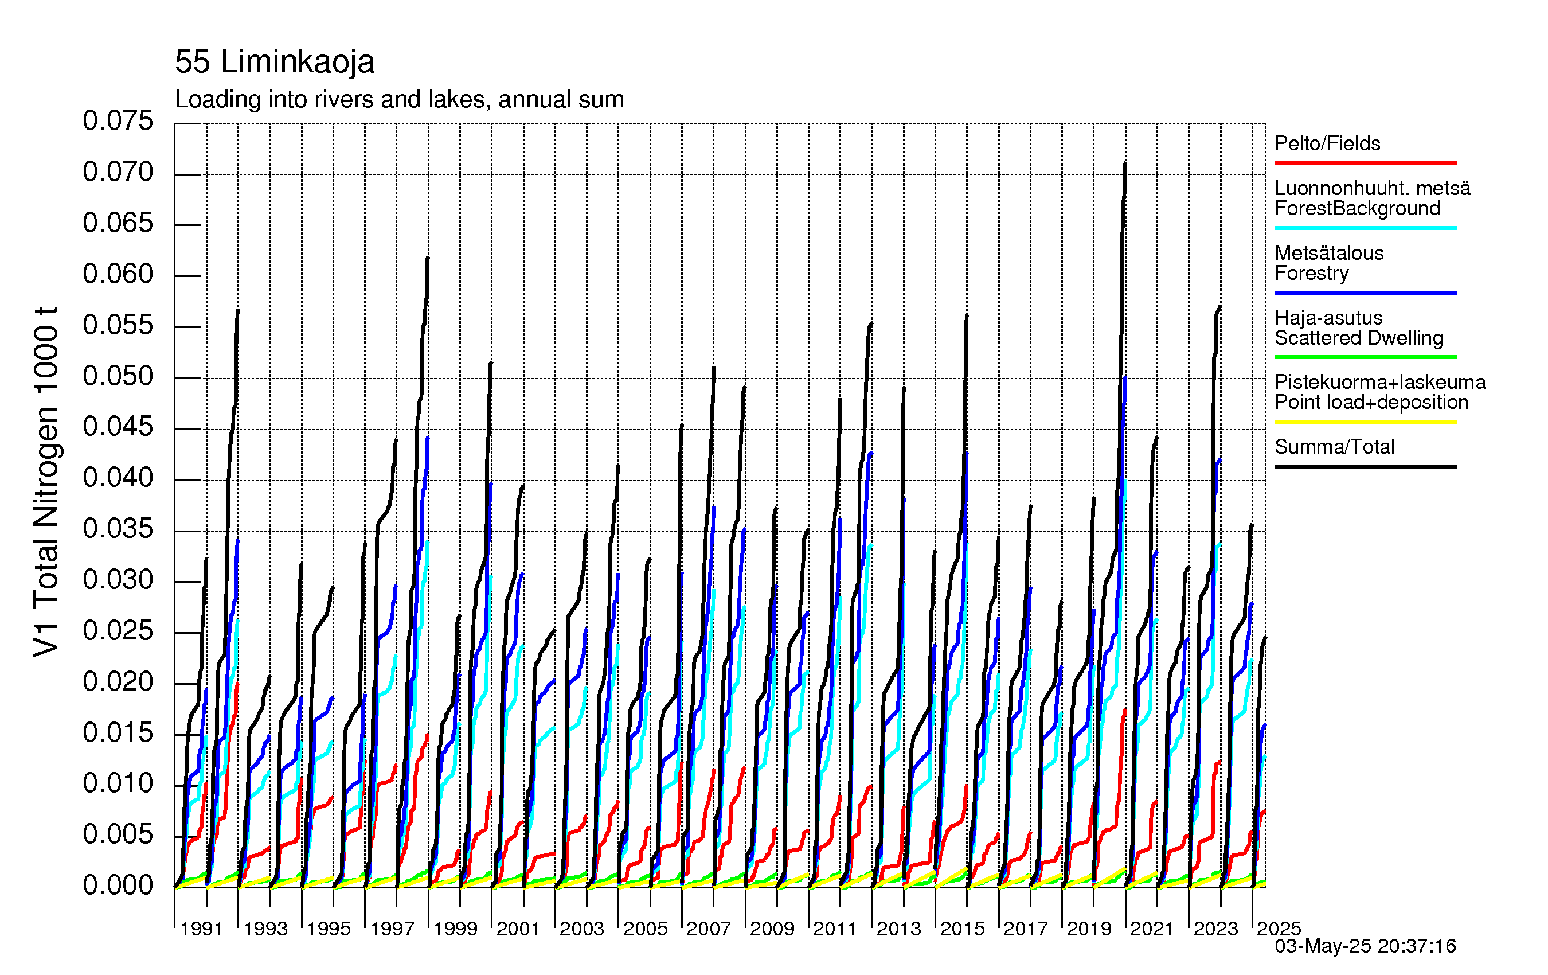
Task: Select subtitle 'Loading into rivers and lakes, annual sum'
Action: [x=399, y=100]
